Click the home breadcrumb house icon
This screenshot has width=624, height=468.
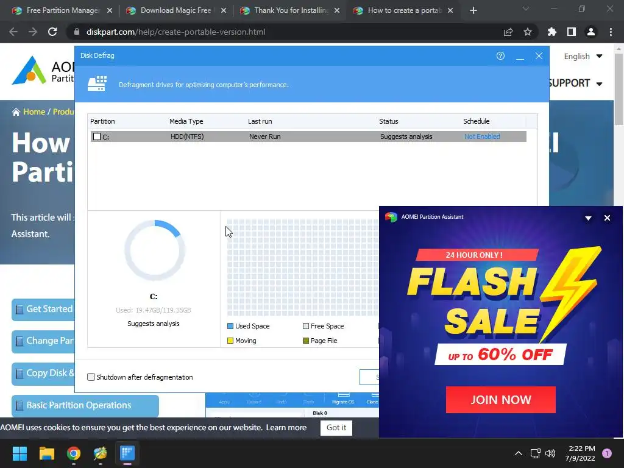[x=16, y=112]
